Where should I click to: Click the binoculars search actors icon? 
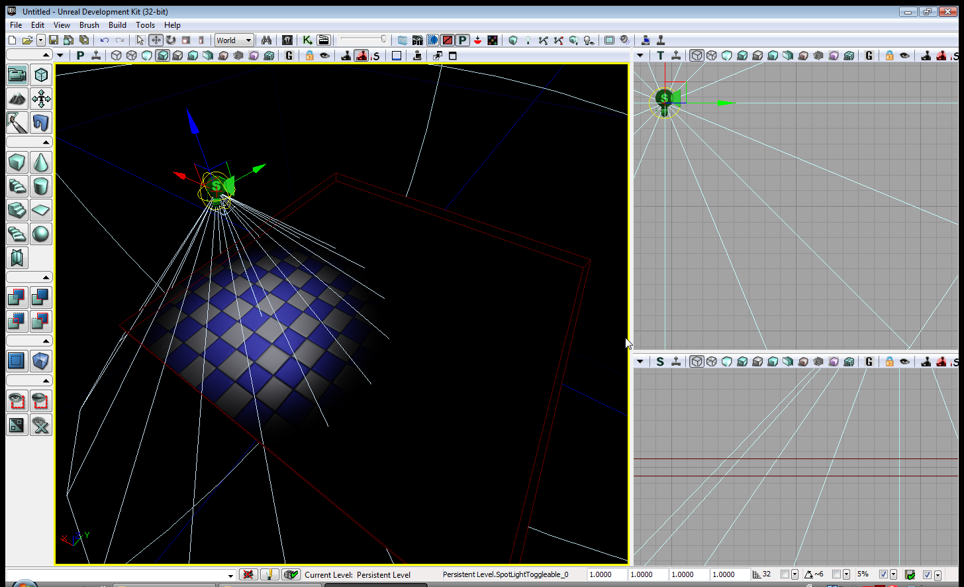[x=266, y=40]
